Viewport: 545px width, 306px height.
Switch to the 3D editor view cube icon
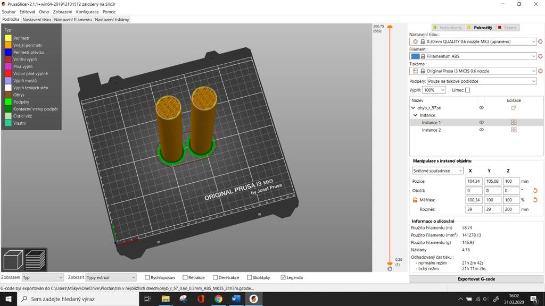coord(13,259)
